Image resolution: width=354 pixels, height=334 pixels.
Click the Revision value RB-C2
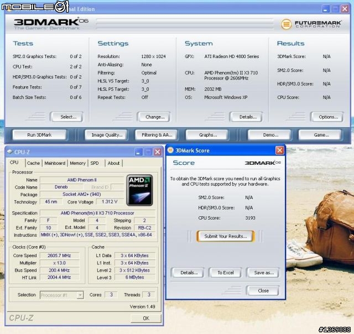(145, 228)
